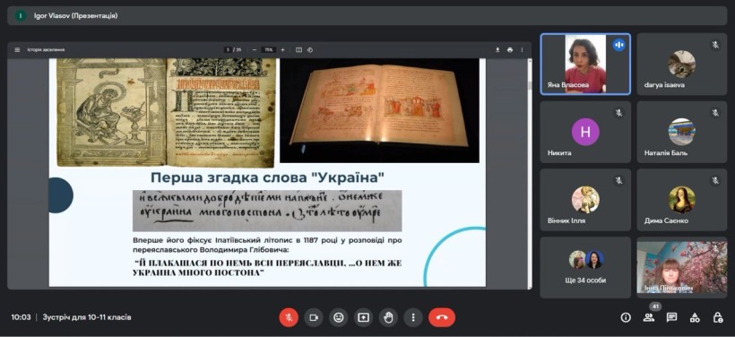
Task: Click the present screen icon
Action: point(363,317)
